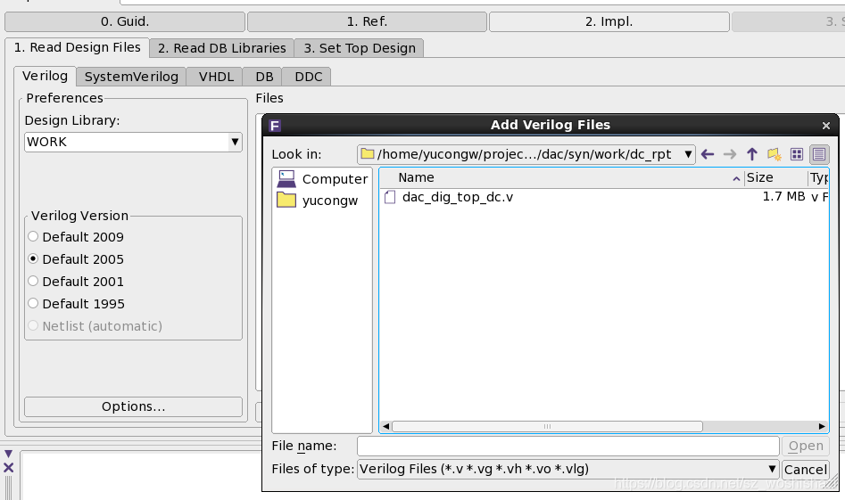
Task: Click the File name input field
Action: click(568, 446)
